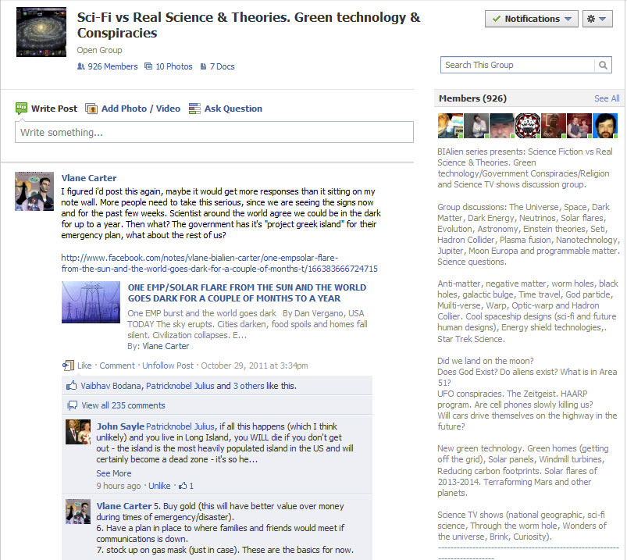Click the thumbs-up icon beside likes list
Viewport: 627px width, 560px height.
pyautogui.click(x=72, y=386)
